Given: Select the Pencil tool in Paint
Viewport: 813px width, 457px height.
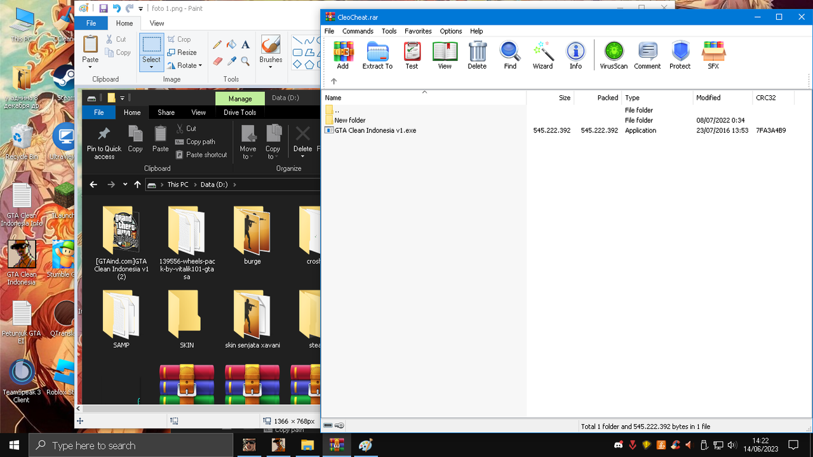Looking at the screenshot, I should 217,45.
